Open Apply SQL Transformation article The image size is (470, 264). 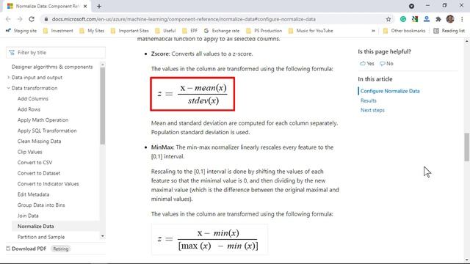[x=47, y=131]
